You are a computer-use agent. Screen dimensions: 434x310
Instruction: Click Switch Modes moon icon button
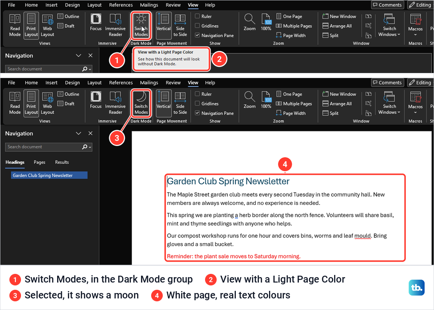141,103
